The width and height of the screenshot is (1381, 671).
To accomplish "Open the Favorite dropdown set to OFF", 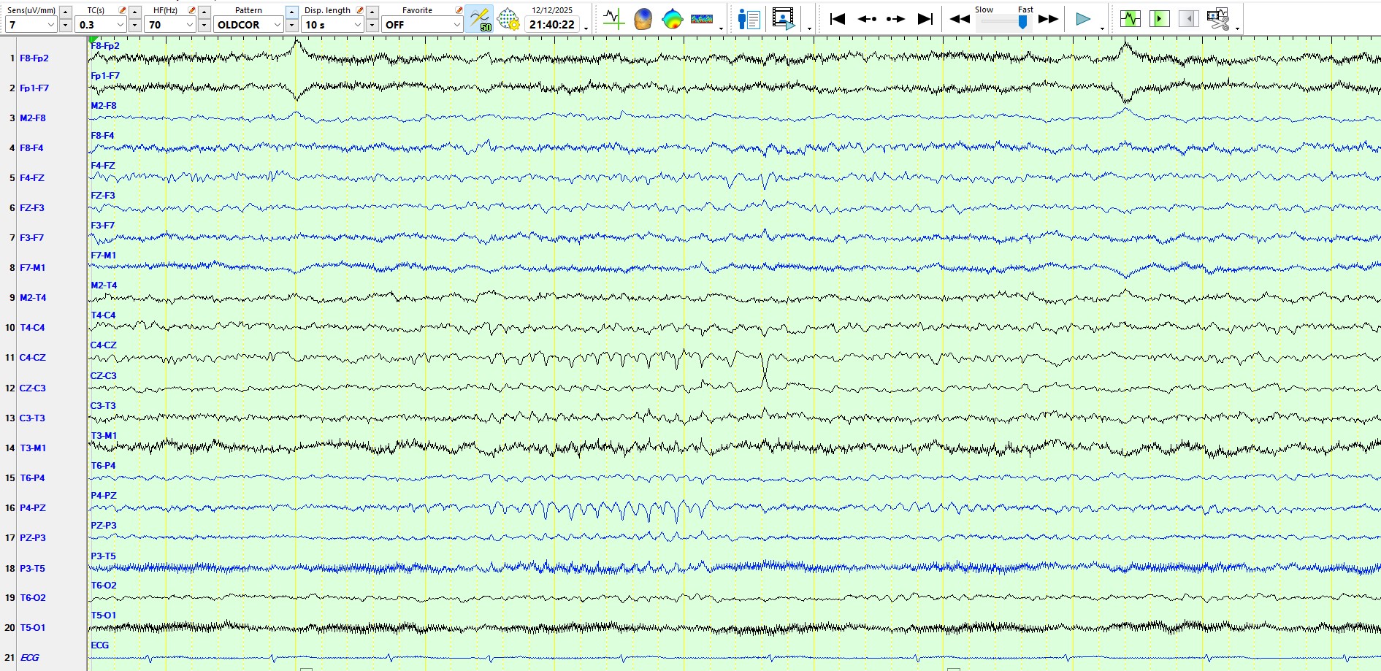I will point(456,25).
